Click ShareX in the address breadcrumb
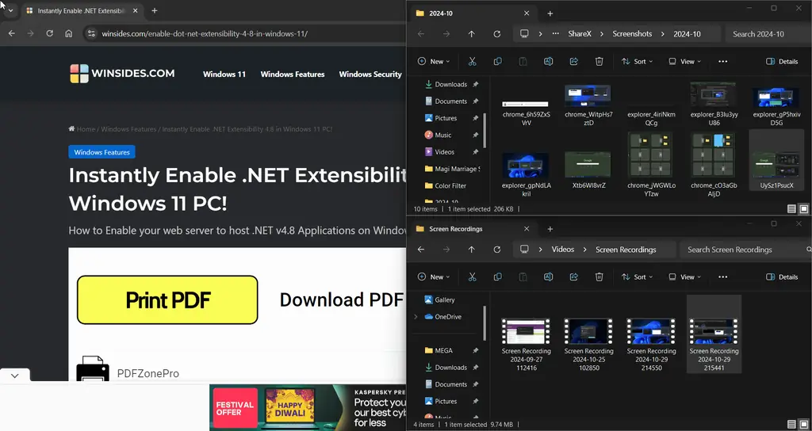The width and height of the screenshot is (812, 431). [580, 33]
